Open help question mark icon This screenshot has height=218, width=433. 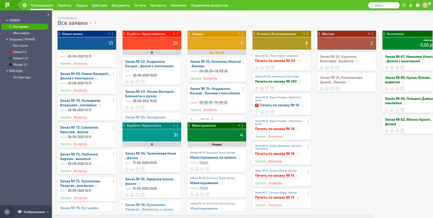point(418,5)
